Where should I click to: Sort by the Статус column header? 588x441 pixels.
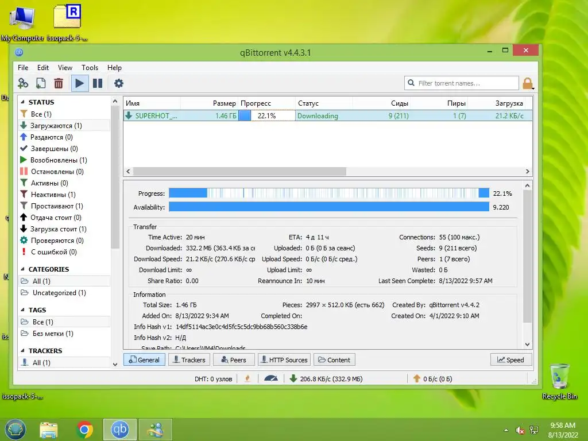click(324, 103)
